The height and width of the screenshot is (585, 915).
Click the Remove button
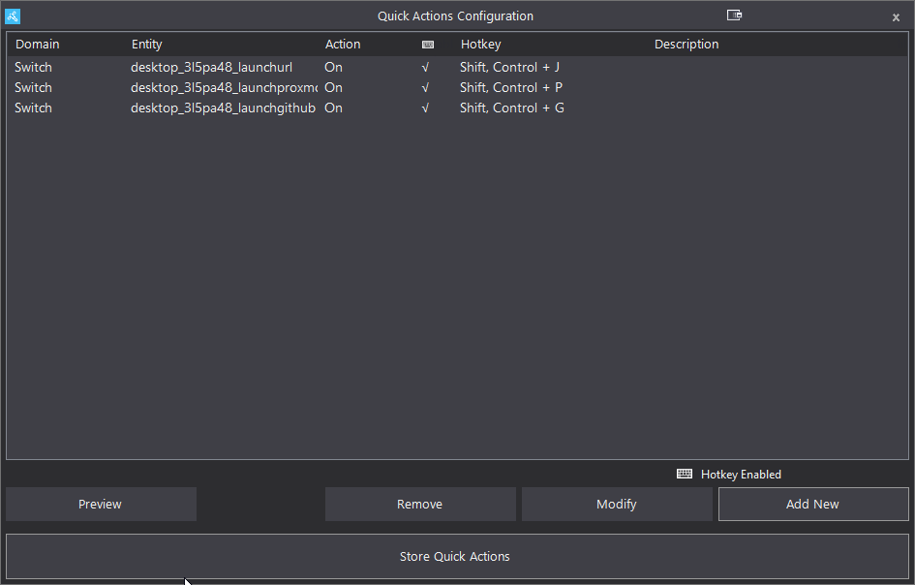[420, 504]
